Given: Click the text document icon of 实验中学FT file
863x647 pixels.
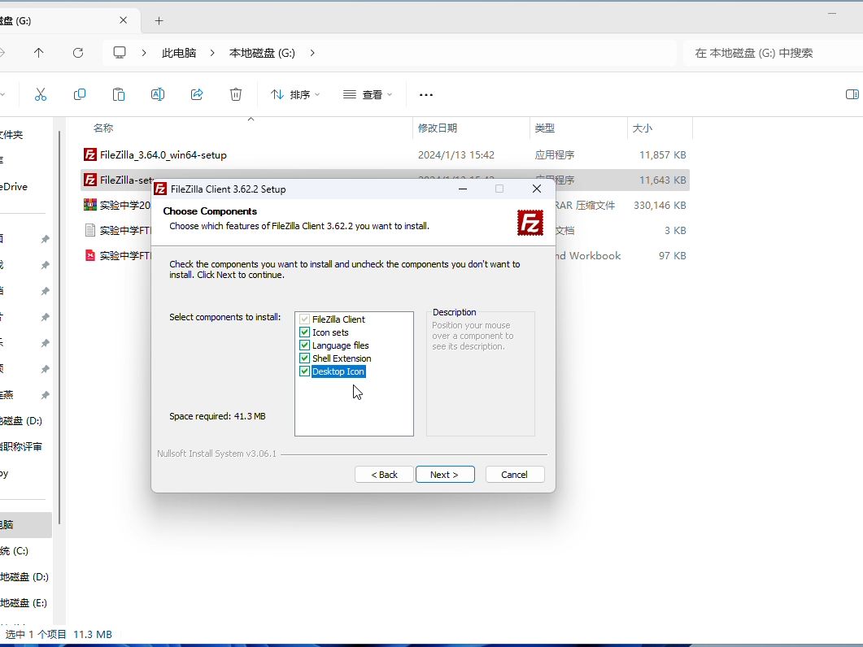Looking at the screenshot, I should pyautogui.click(x=90, y=230).
